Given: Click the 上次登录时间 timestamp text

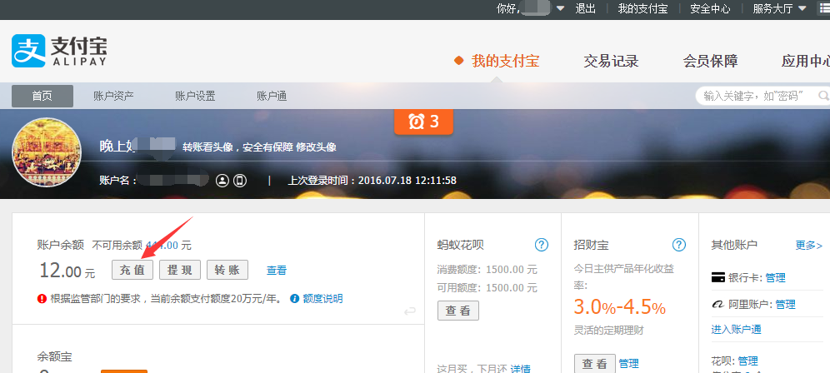Looking at the screenshot, I should (372, 181).
